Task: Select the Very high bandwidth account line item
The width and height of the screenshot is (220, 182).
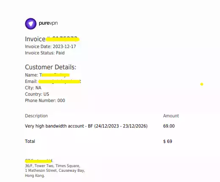Action: tap(86, 126)
